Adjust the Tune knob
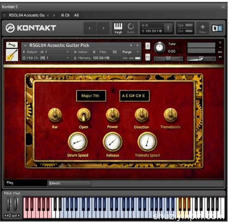The width and height of the screenshot is (229, 223). (x=160, y=48)
